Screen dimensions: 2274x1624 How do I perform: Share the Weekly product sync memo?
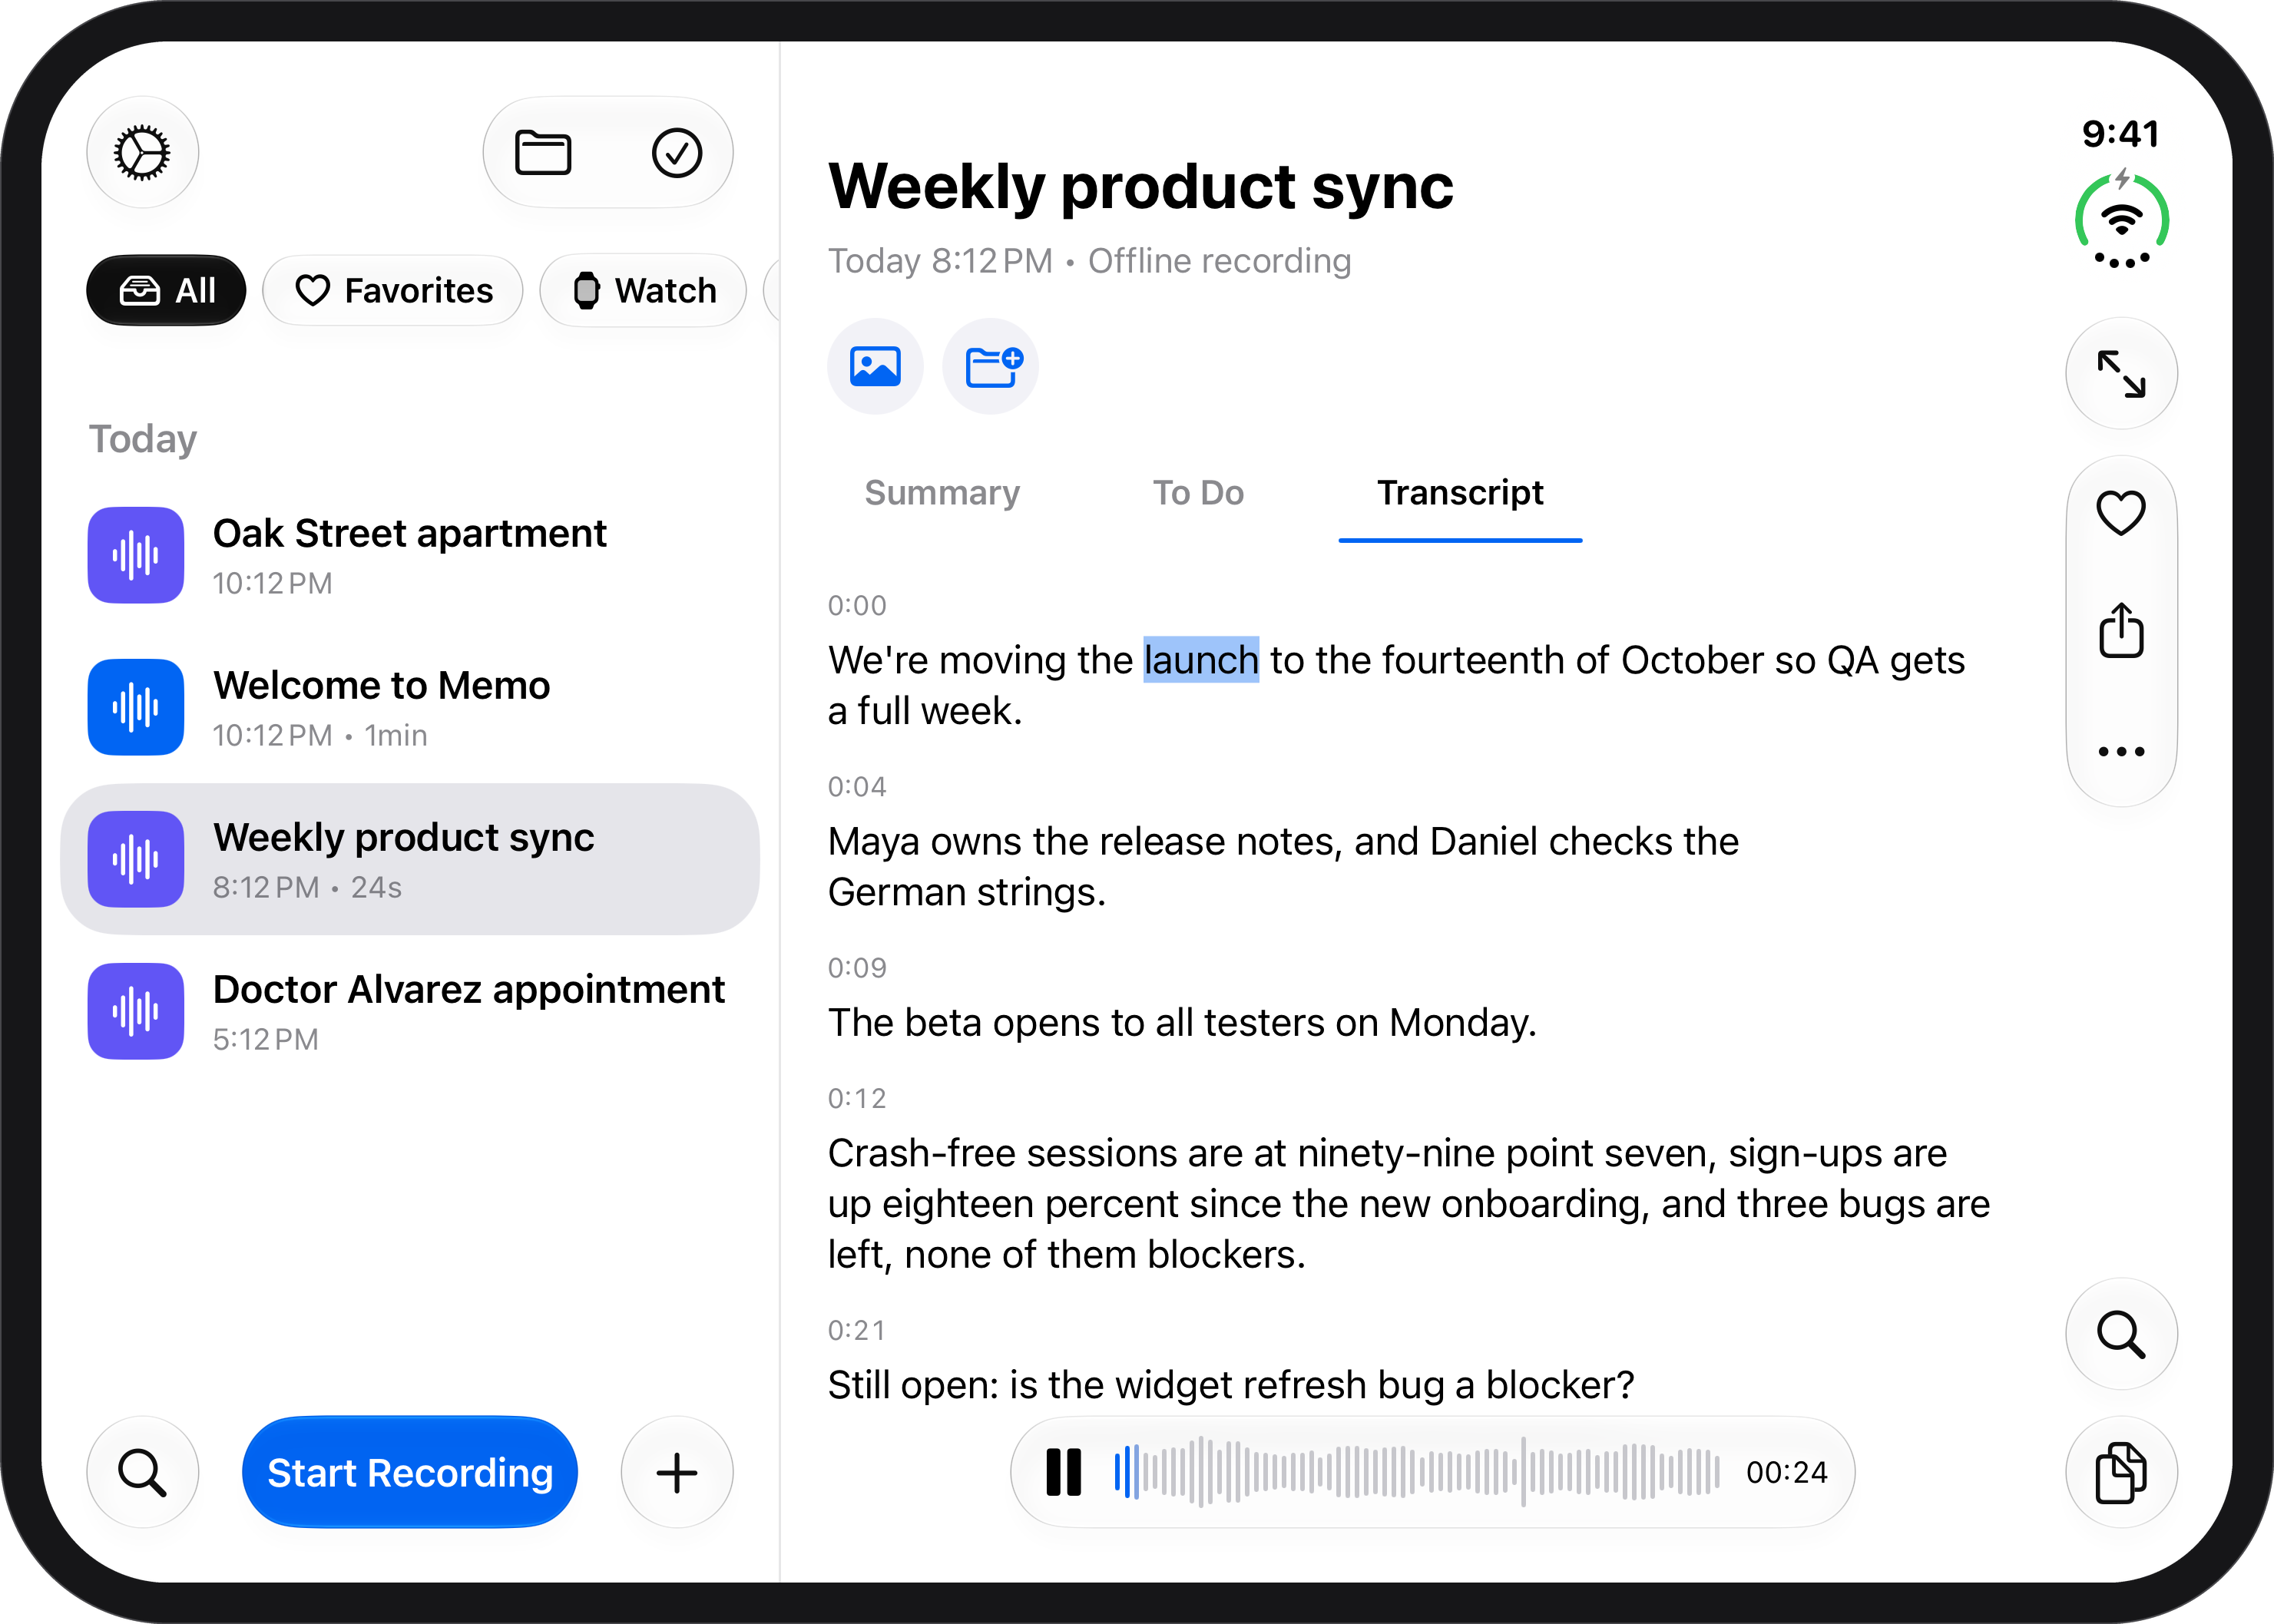point(2121,630)
